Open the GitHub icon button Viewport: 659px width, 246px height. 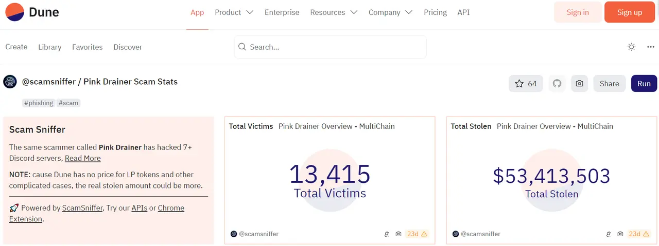pos(557,83)
